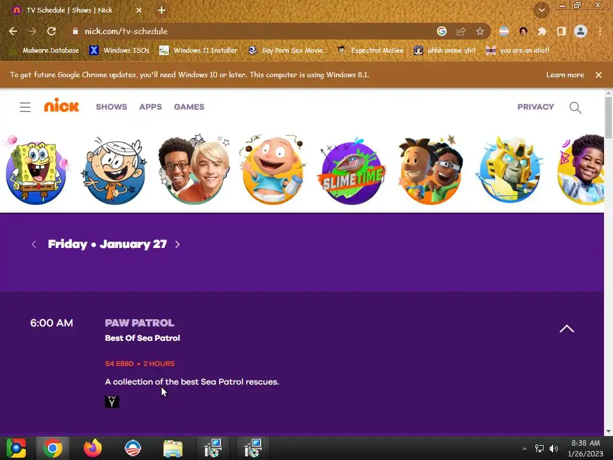Click the character avatar extension icon
Image resolution: width=613 pixels, height=460 pixels.
click(523, 31)
